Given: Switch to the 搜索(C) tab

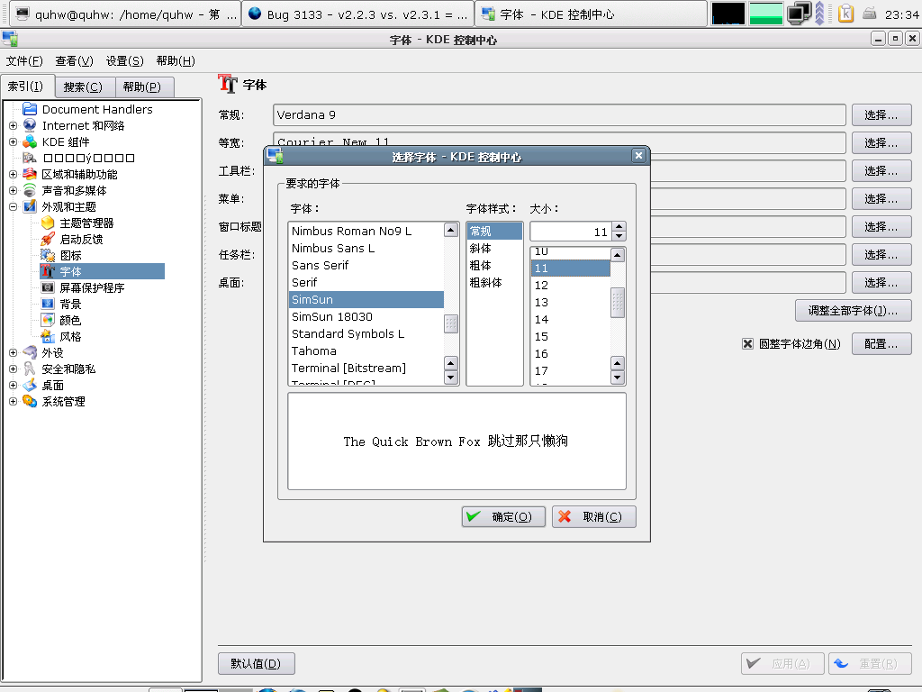Looking at the screenshot, I should click(83, 86).
